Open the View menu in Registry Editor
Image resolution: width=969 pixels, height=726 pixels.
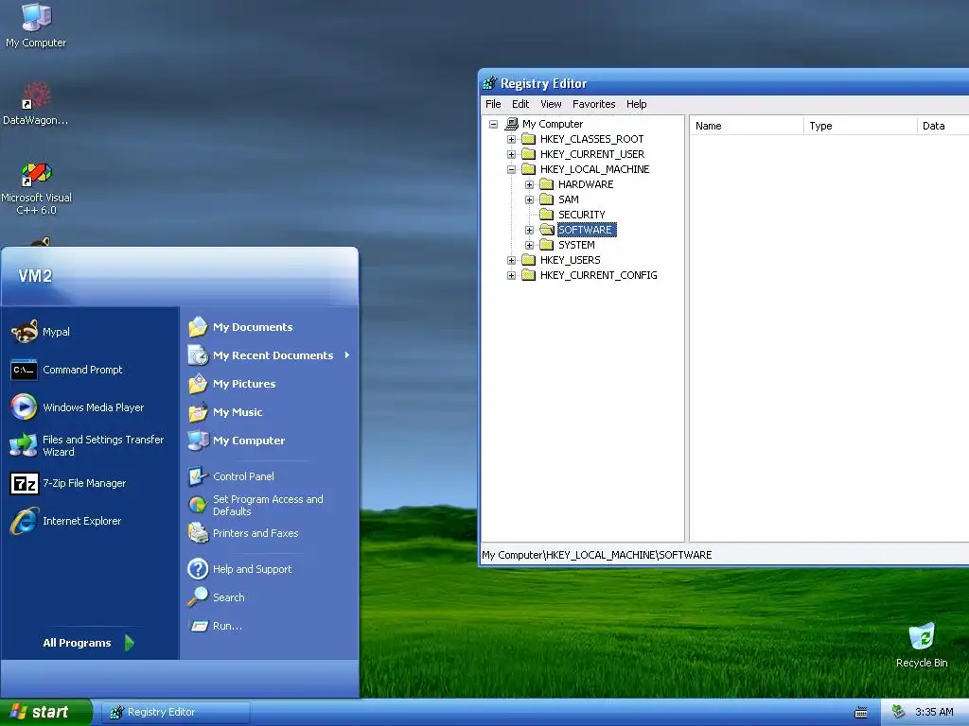pos(551,104)
